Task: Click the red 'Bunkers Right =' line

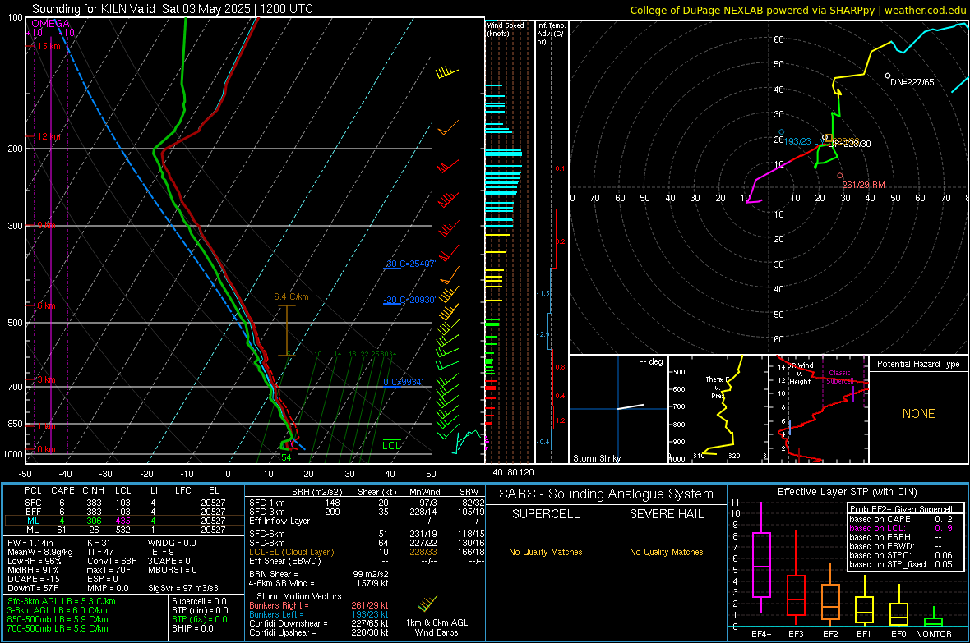Action: coord(319,605)
